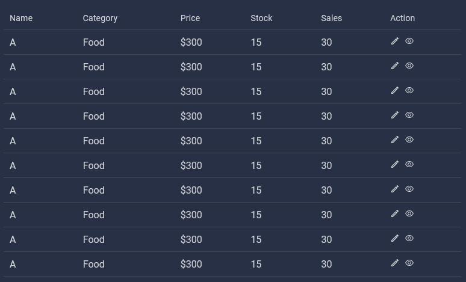View fifth row using the eye icon
The image size is (466, 282).
(x=409, y=139)
